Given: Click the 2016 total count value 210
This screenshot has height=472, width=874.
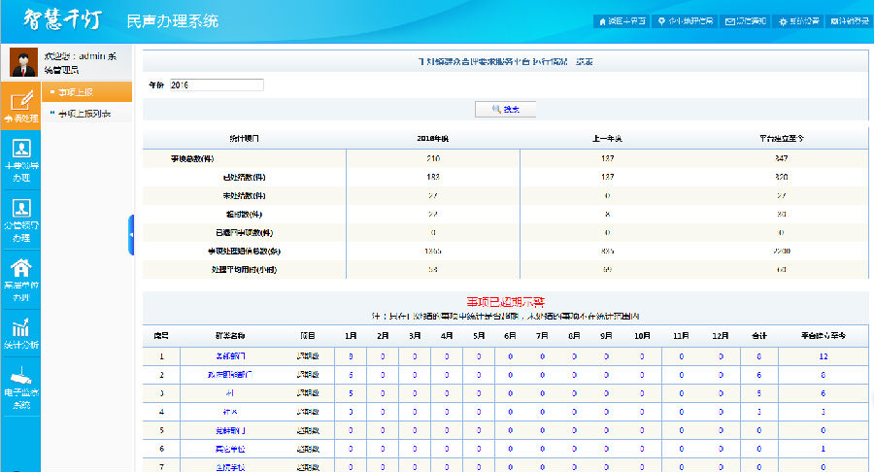Looking at the screenshot, I should click(433, 158).
